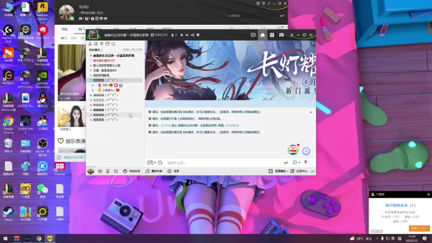Image resolution: width=432 pixels, height=243 pixels.
Task: Send message with enter arrow icon
Action: 286,163
